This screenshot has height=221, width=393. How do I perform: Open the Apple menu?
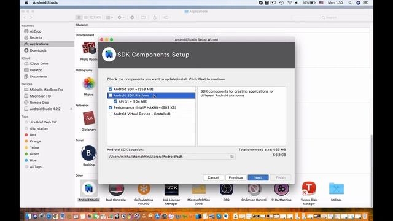pyautogui.click(x=26, y=2)
